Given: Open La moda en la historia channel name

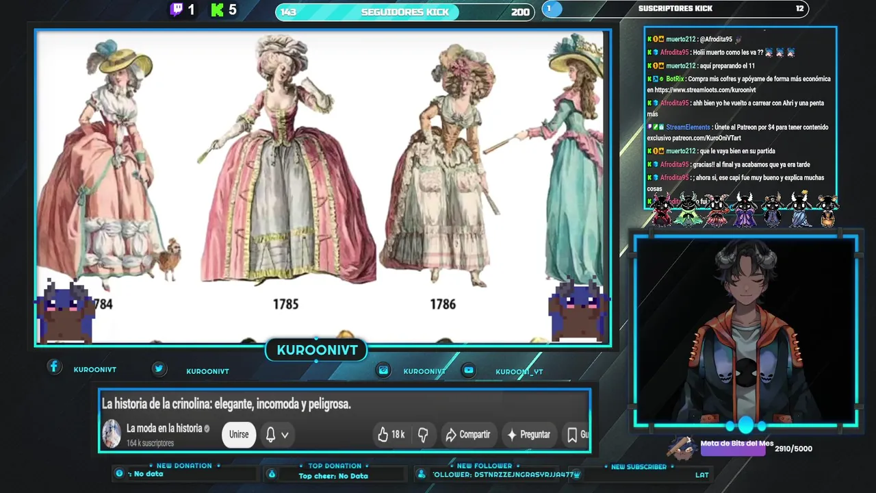Looking at the screenshot, I should pos(164,428).
